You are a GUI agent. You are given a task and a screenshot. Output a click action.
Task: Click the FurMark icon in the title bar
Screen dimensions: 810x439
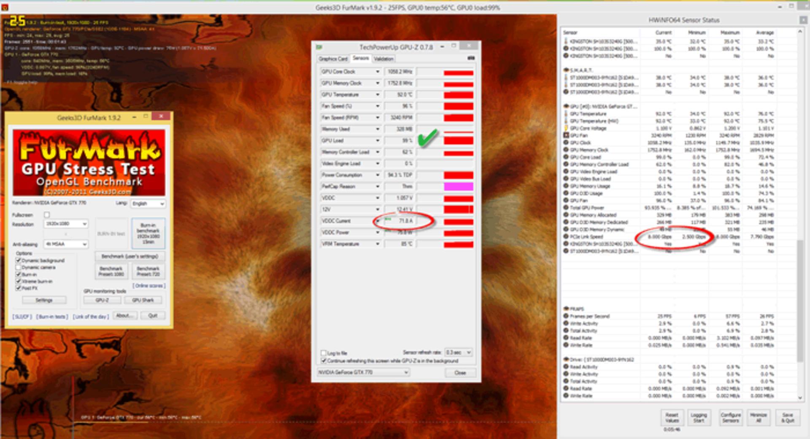(x=5, y=7)
